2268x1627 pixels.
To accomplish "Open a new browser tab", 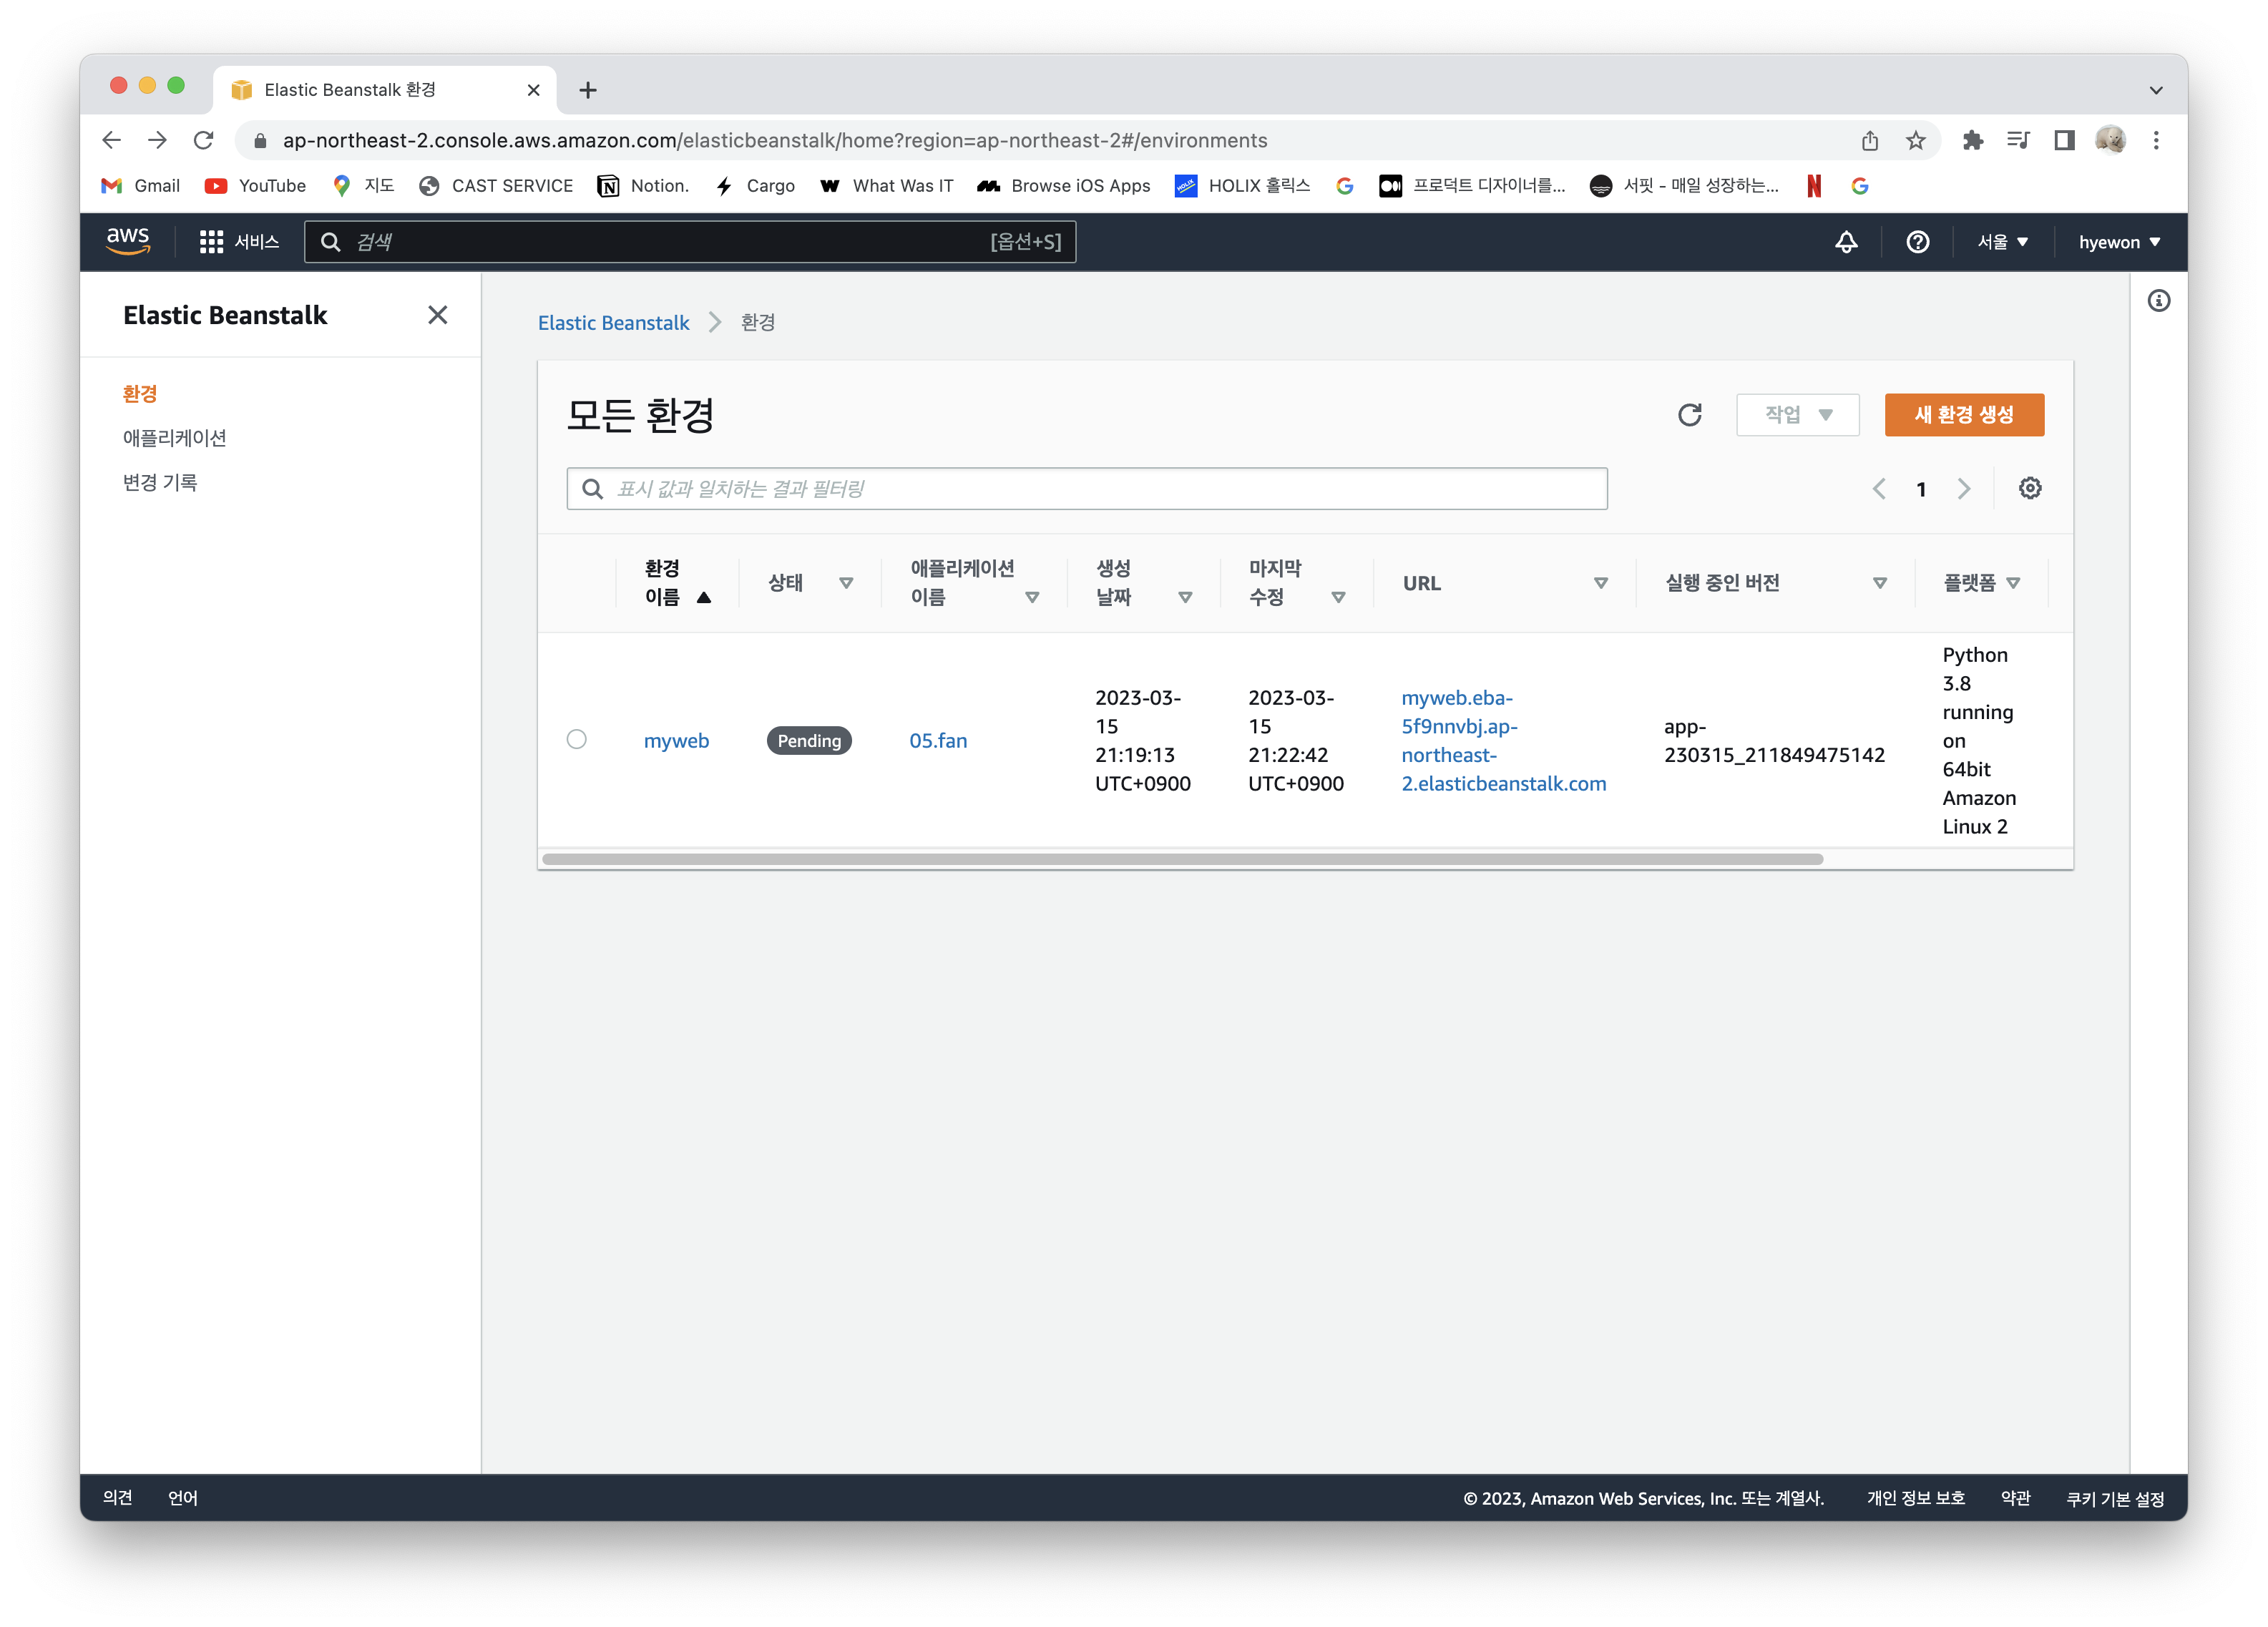I will click(588, 90).
